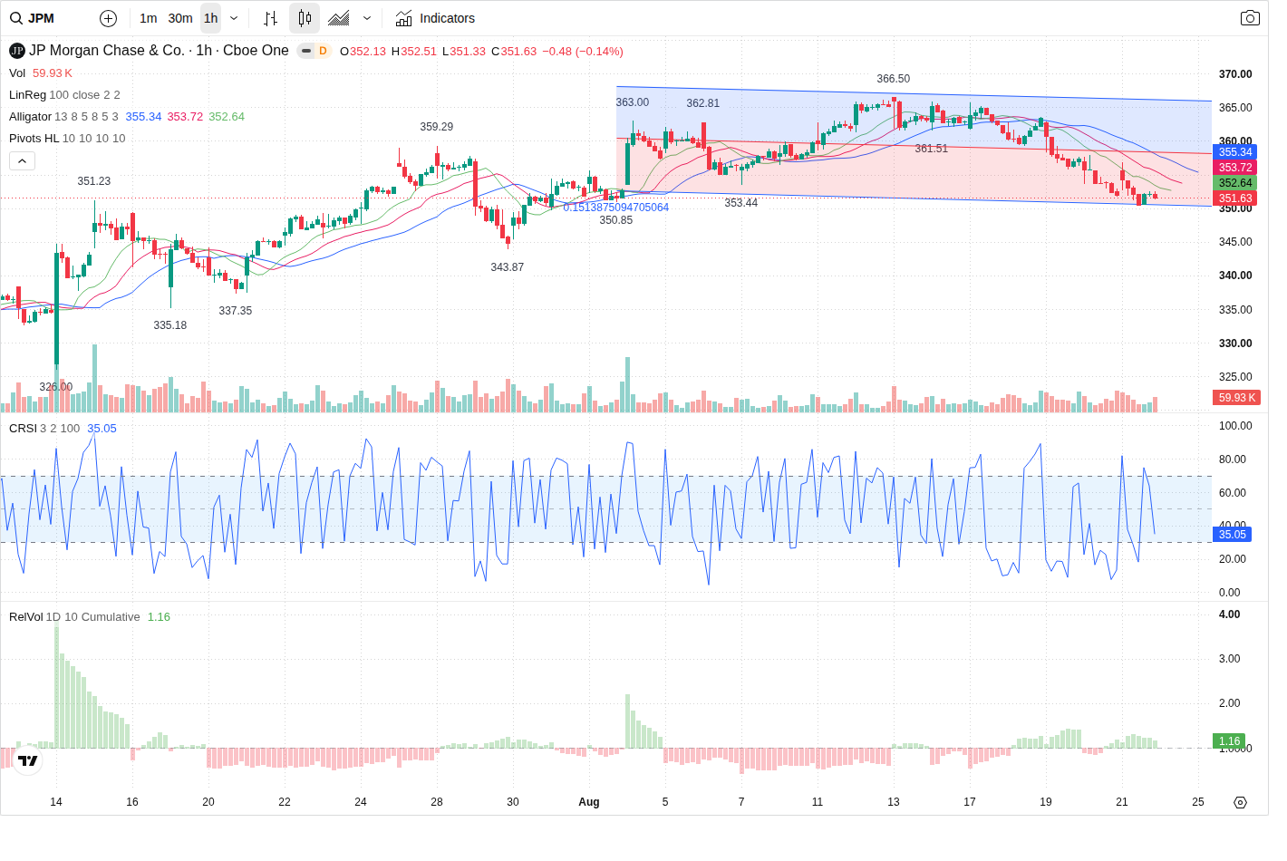The image size is (1287, 861).
Task: Click the 4.00 RelVol scale value
Action: pyautogui.click(x=1229, y=614)
